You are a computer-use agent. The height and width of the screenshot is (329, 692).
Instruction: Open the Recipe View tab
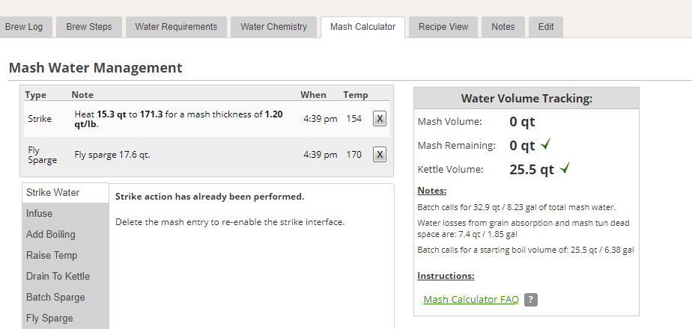coord(443,27)
